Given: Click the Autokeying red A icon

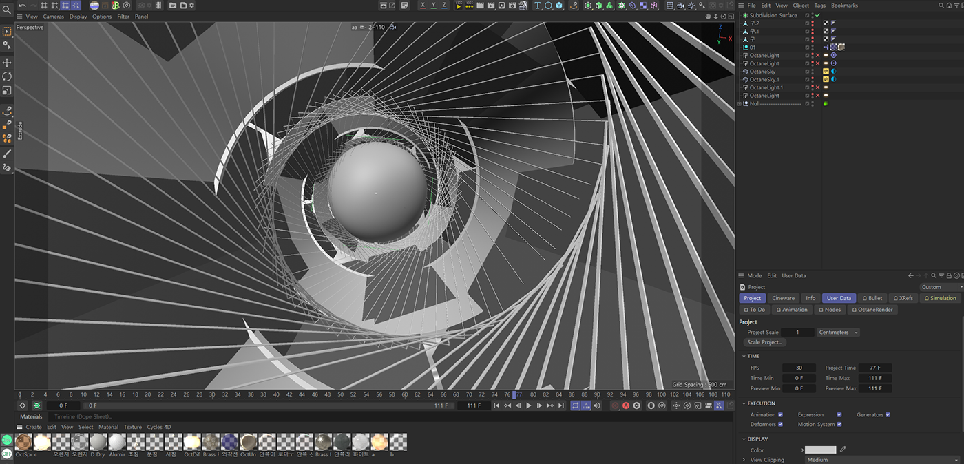Looking at the screenshot, I should point(626,406).
